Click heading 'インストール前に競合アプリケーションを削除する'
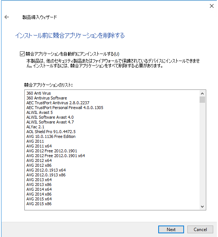Viewport: 218px width, 237px height. [x=70, y=35]
